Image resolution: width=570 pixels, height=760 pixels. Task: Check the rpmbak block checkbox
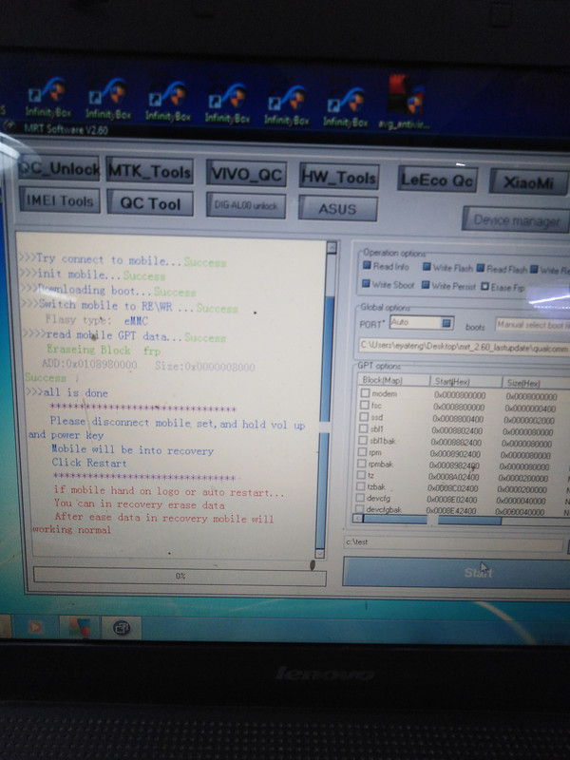point(362,464)
